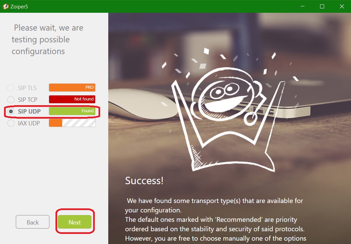The width and height of the screenshot is (351, 244).
Task: Click the IAX UDP label text
Action: [29, 123]
